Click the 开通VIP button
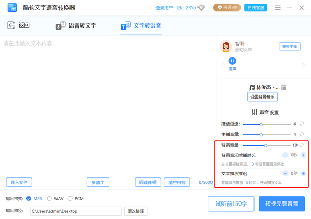 point(227,8)
